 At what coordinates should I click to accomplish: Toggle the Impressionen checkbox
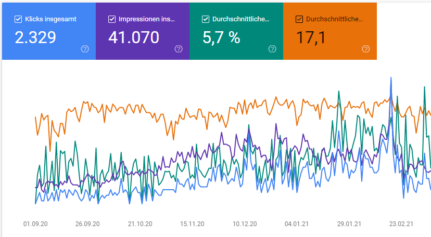[112, 19]
